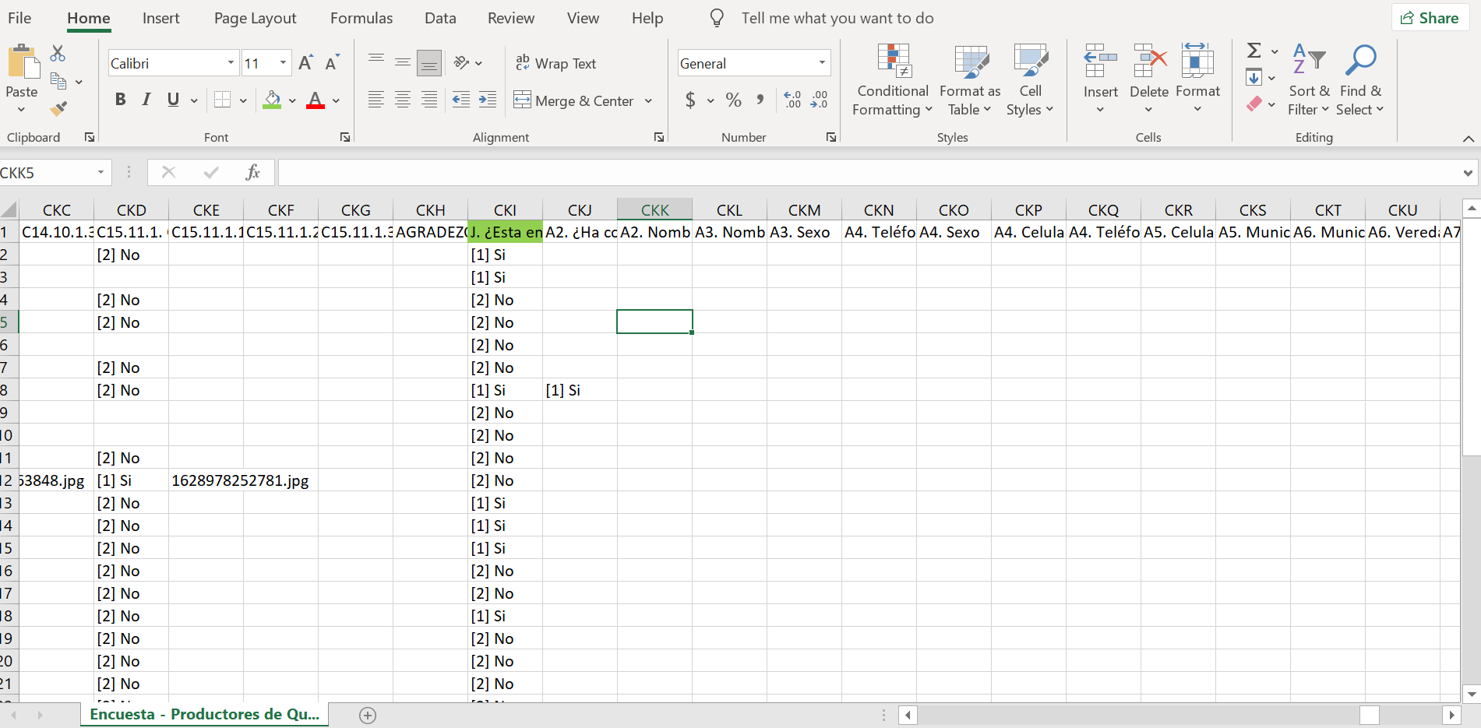1481x728 pixels.
Task: Toggle Wrap Text for the cell
Action: (556, 64)
